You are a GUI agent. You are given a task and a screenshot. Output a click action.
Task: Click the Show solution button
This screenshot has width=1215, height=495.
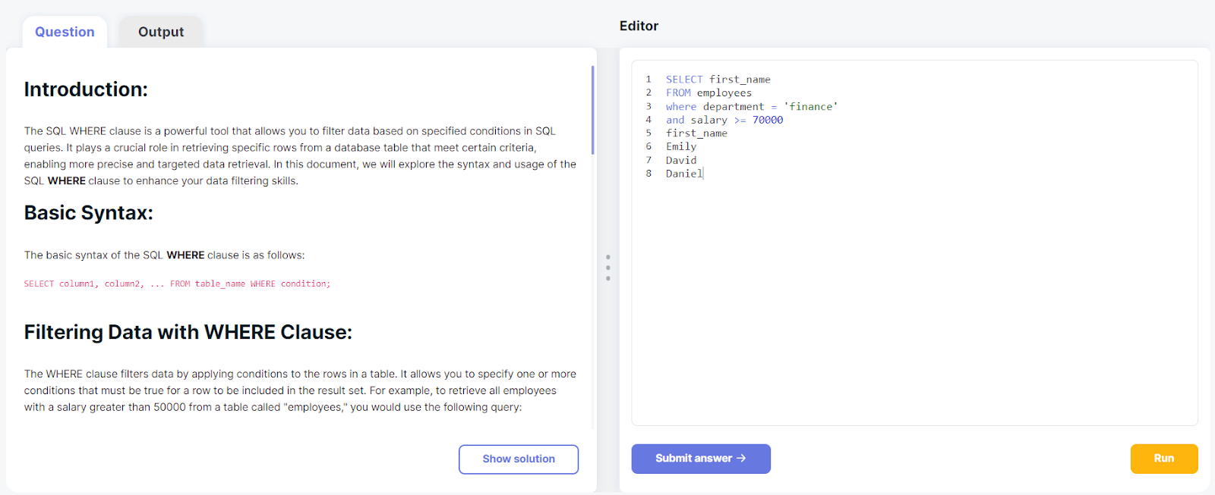pos(518,459)
